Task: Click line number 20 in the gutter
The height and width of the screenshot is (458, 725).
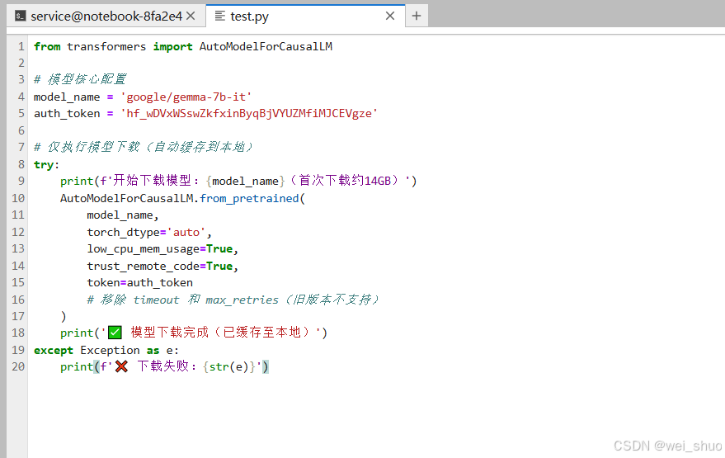Action: pos(18,367)
